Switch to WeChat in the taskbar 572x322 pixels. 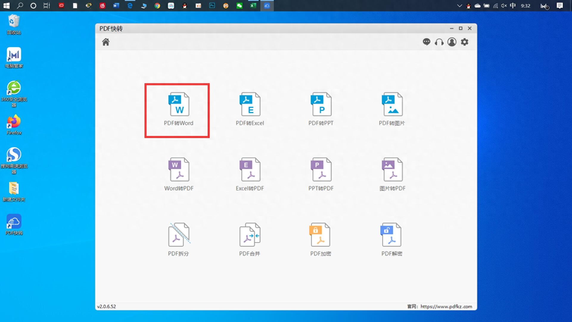[240, 6]
